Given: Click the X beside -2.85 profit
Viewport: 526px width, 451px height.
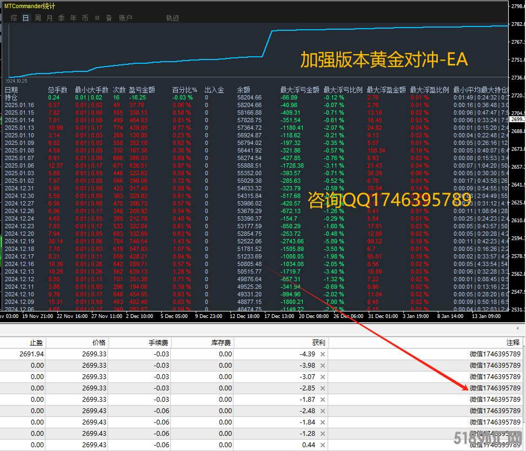Looking at the screenshot, I should click(x=323, y=388).
